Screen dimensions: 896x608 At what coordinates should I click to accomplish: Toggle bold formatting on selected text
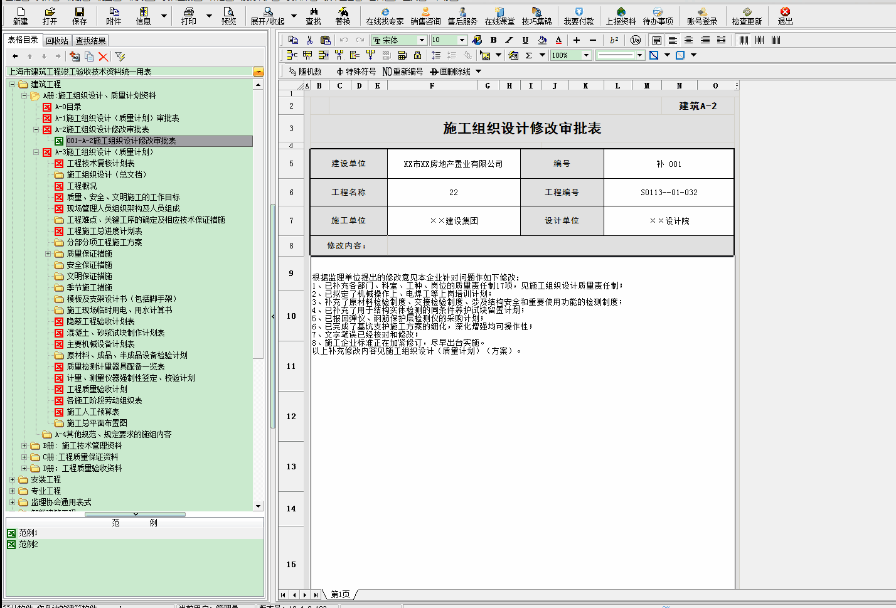click(494, 40)
